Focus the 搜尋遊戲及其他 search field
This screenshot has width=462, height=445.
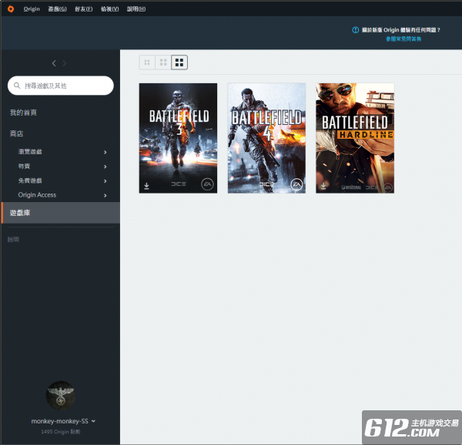tap(61, 86)
